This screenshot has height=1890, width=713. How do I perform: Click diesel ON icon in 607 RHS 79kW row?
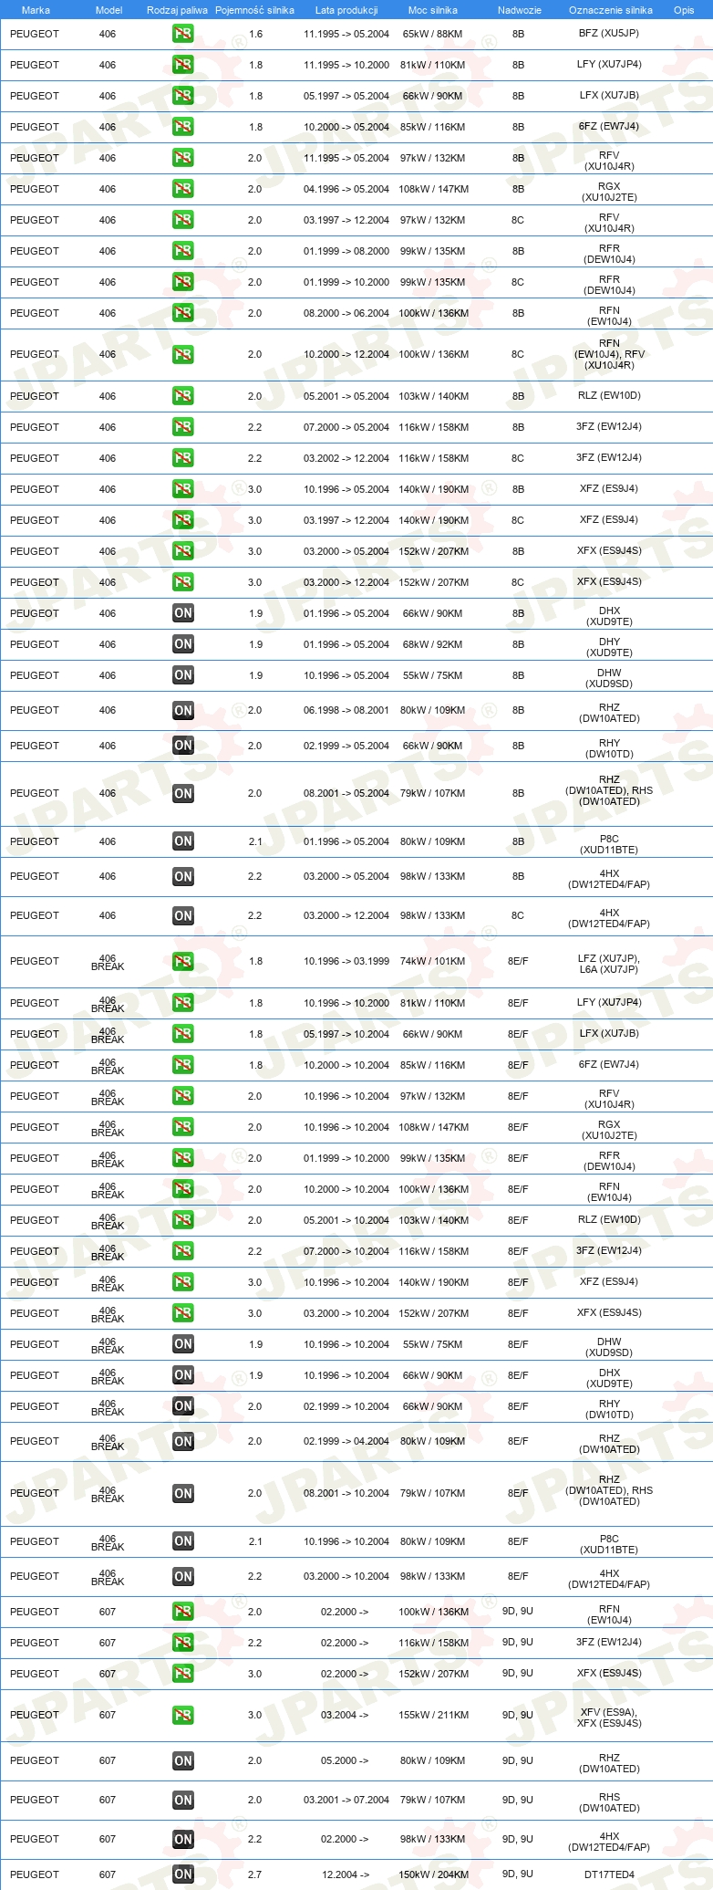pyautogui.click(x=182, y=1801)
